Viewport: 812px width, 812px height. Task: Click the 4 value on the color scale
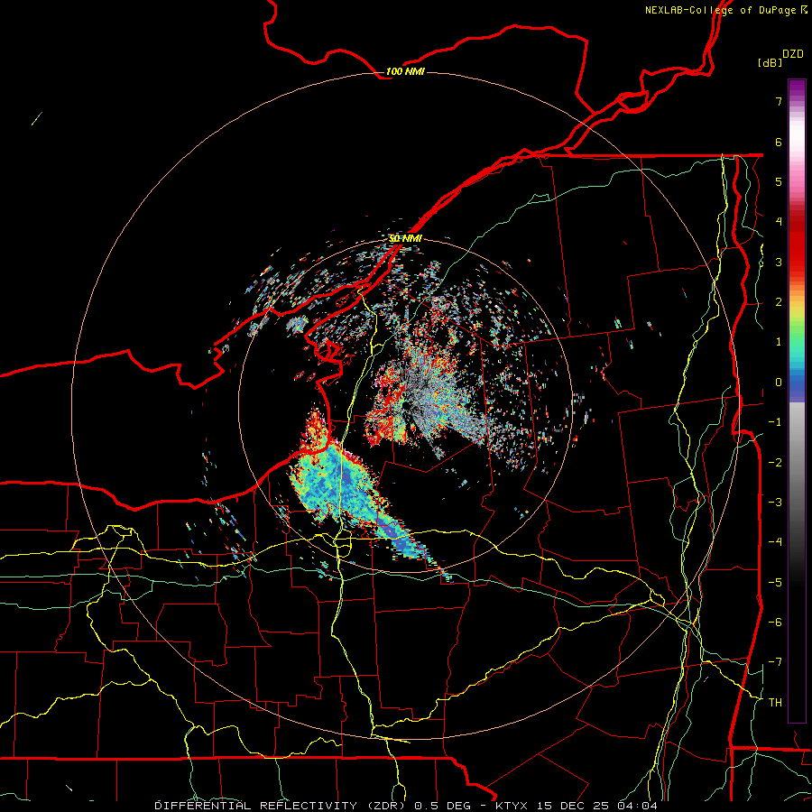point(779,222)
